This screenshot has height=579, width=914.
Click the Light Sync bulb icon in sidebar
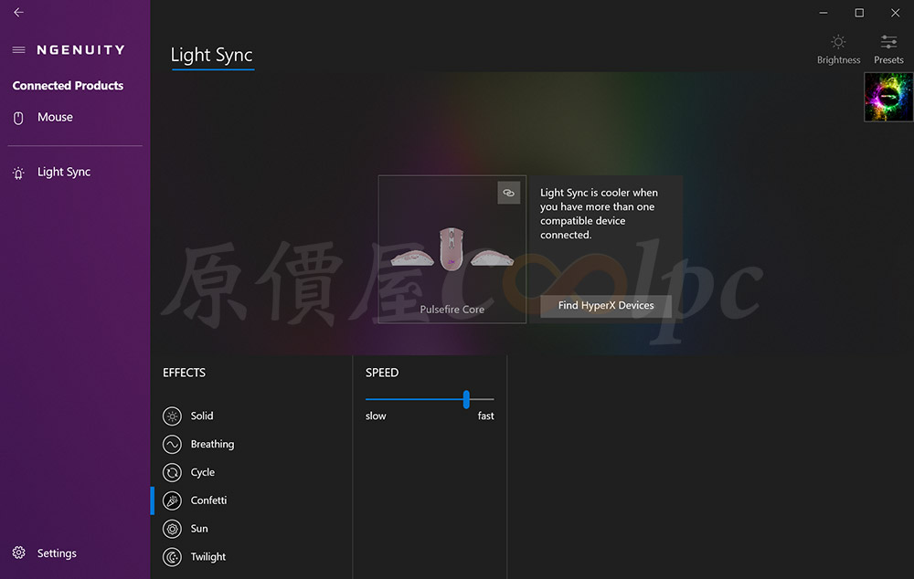[18, 173]
